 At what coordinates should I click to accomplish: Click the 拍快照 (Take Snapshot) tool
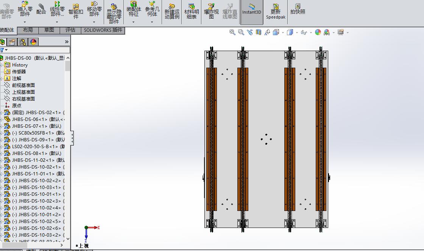[x=298, y=9]
